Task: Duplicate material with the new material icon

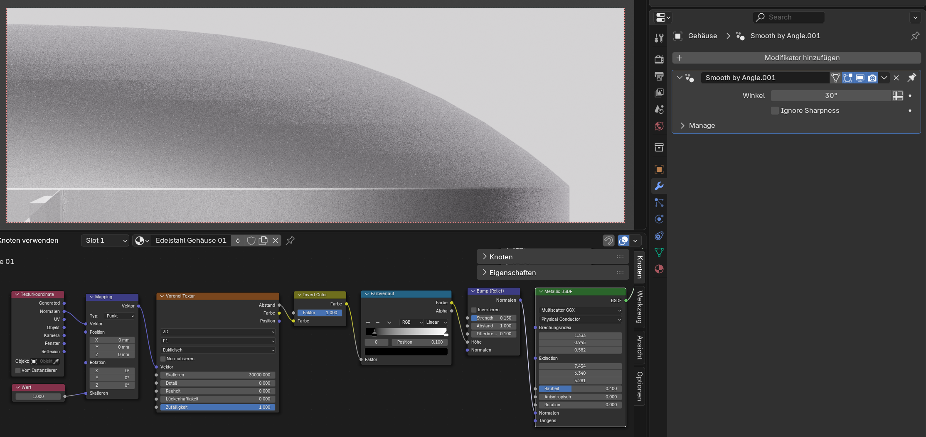Action: point(263,241)
